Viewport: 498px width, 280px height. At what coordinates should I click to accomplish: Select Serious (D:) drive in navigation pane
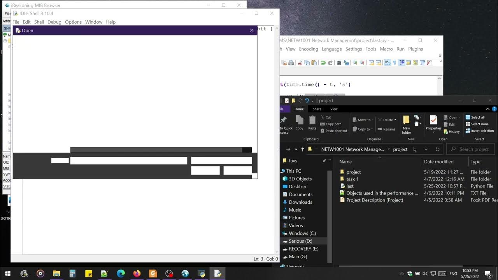tap(300, 241)
